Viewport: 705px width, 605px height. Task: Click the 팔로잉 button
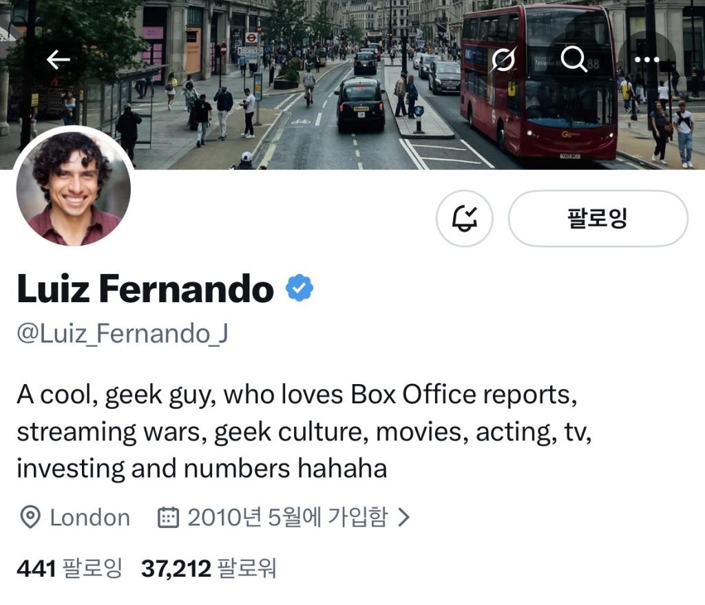(x=598, y=218)
